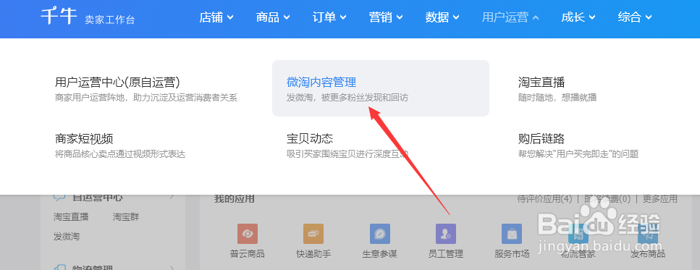Screen dimensions: 700x270
Task: Select 宝贝动态 menu entry
Action: click(310, 139)
